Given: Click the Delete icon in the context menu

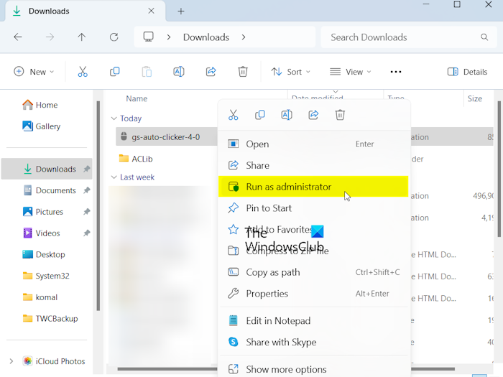Looking at the screenshot, I should coord(340,115).
